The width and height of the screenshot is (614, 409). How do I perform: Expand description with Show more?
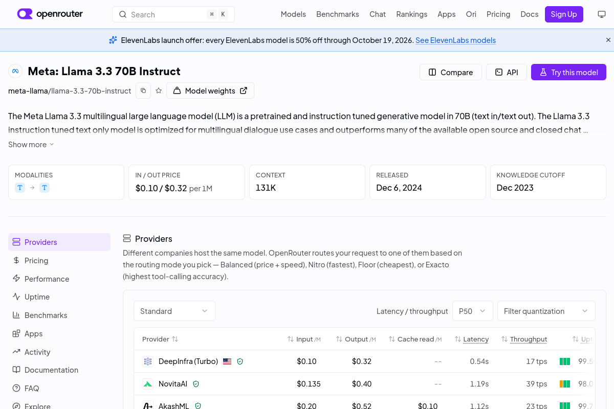click(31, 145)
